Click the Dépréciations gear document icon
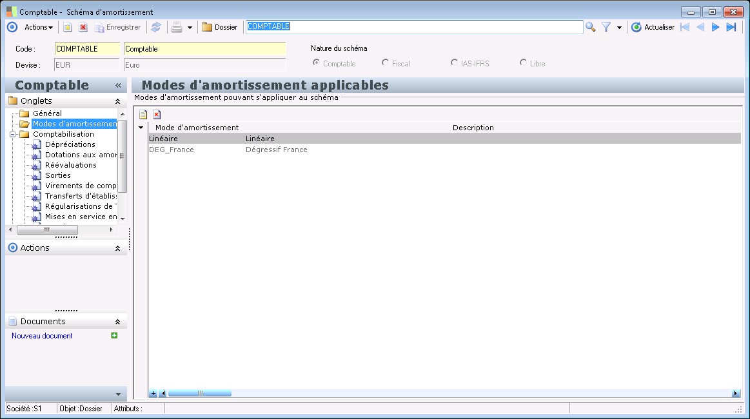The height and width of the screenshot is (419, 750). tap(36, 145)
